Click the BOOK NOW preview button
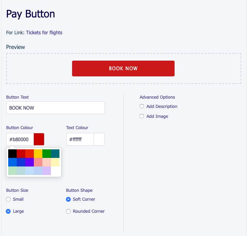Image resolution: width=247 pixels, height=236 pixels. coord(123,69)
